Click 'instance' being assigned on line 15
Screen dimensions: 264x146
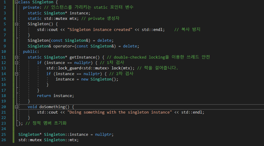coord(65,79)
